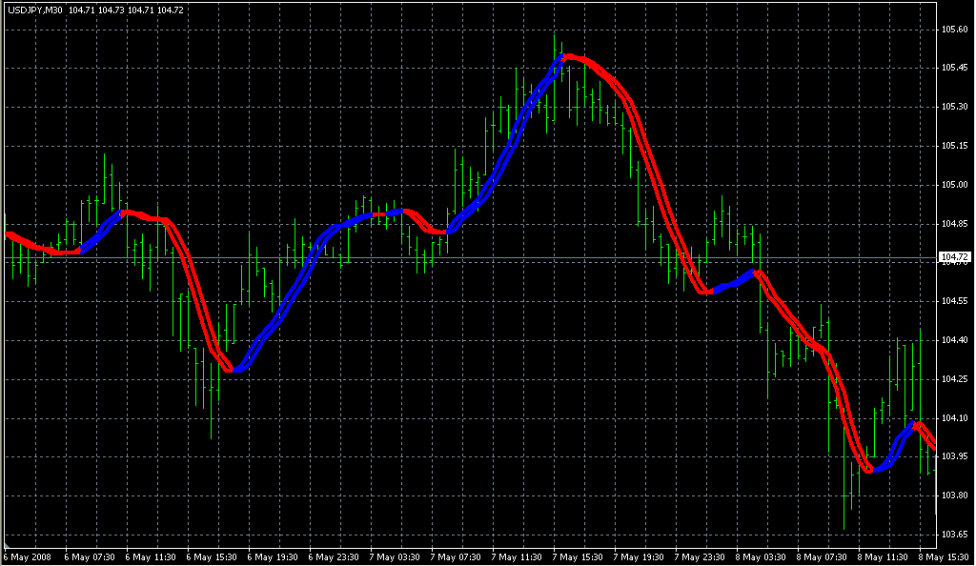Click the 7 May 03:30 time label
This screenshot has width=976, height=566.
pos(395,556)
